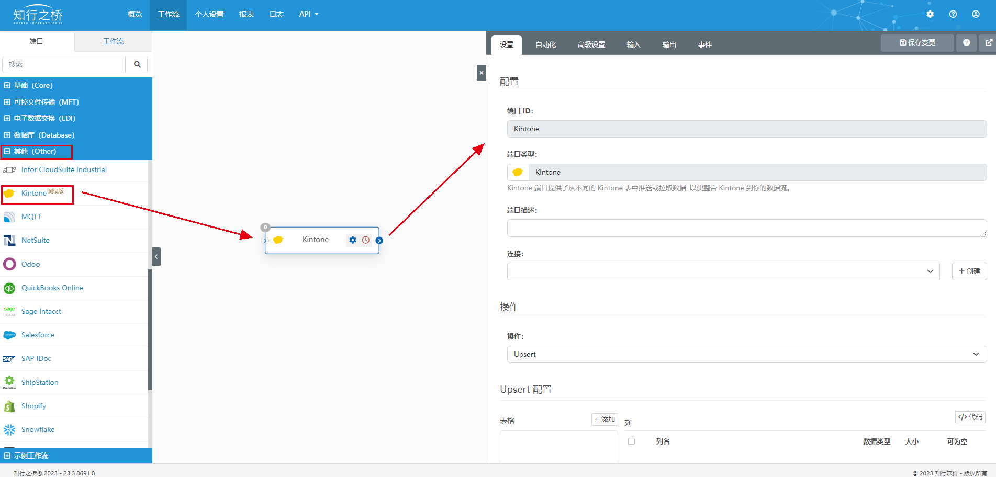Click the gear icon on Kintone node
This screenshot has height=477, width=996.
[x=353, y=240]
